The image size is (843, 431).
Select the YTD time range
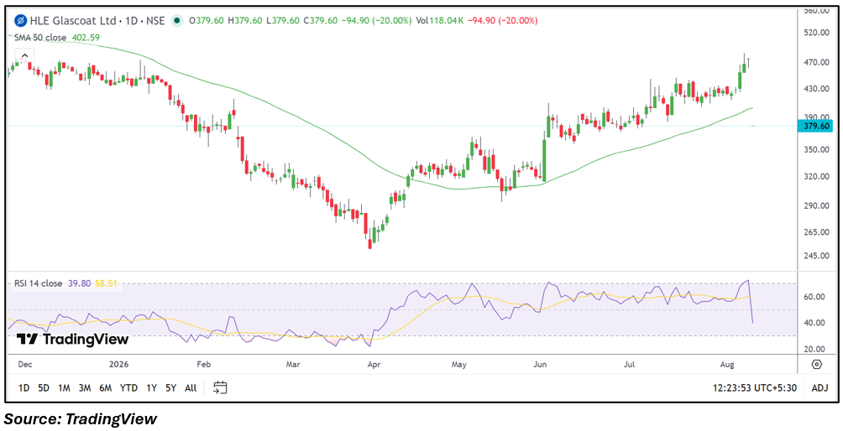pos(128,387)
